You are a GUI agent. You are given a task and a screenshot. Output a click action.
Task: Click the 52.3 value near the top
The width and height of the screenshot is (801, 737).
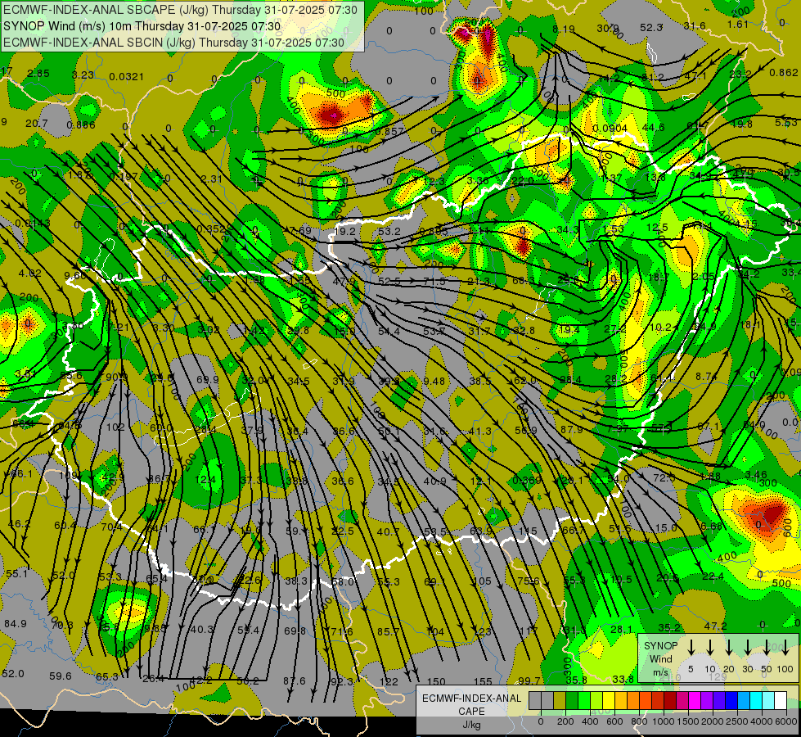point(651,27)
